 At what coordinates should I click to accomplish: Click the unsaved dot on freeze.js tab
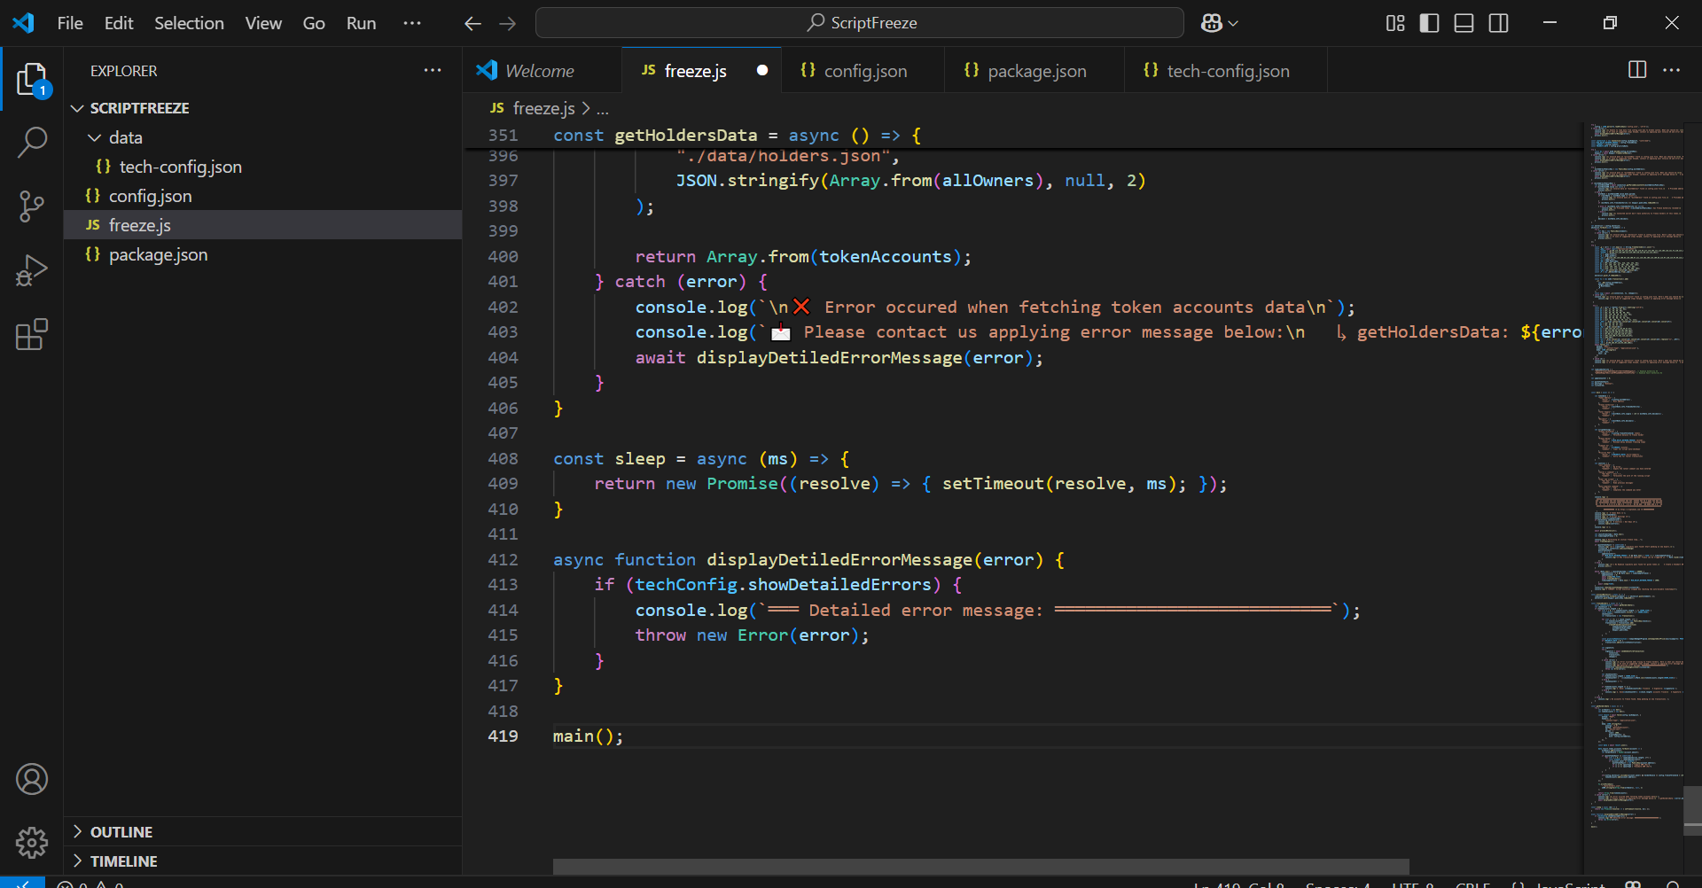coord(762,70)
